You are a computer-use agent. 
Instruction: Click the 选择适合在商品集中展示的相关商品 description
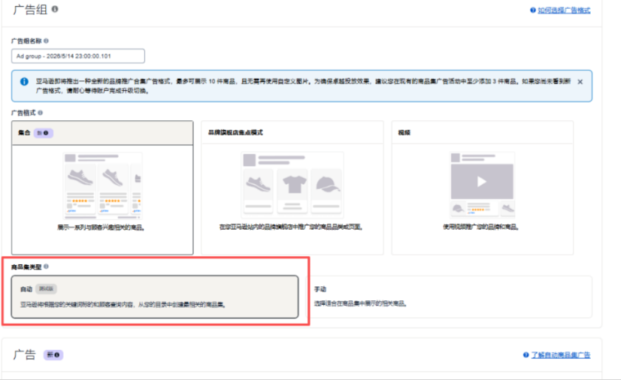[x=360, y=303]
